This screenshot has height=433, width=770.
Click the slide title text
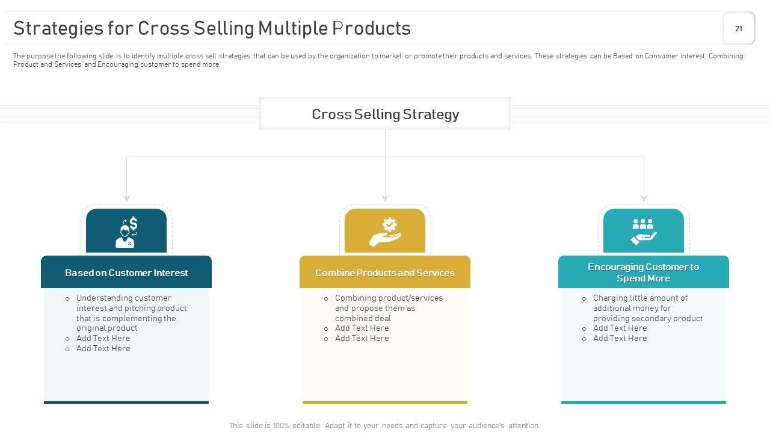tap(212, 28)
